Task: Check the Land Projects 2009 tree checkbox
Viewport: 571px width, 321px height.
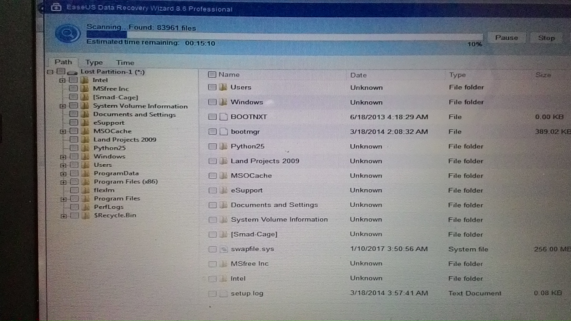Action: click(x=74, y=139)
